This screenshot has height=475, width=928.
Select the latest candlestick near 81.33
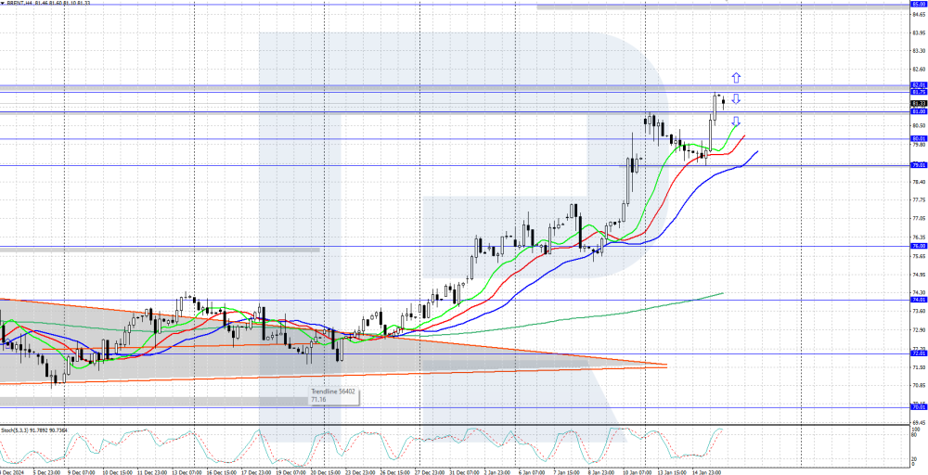723,102
